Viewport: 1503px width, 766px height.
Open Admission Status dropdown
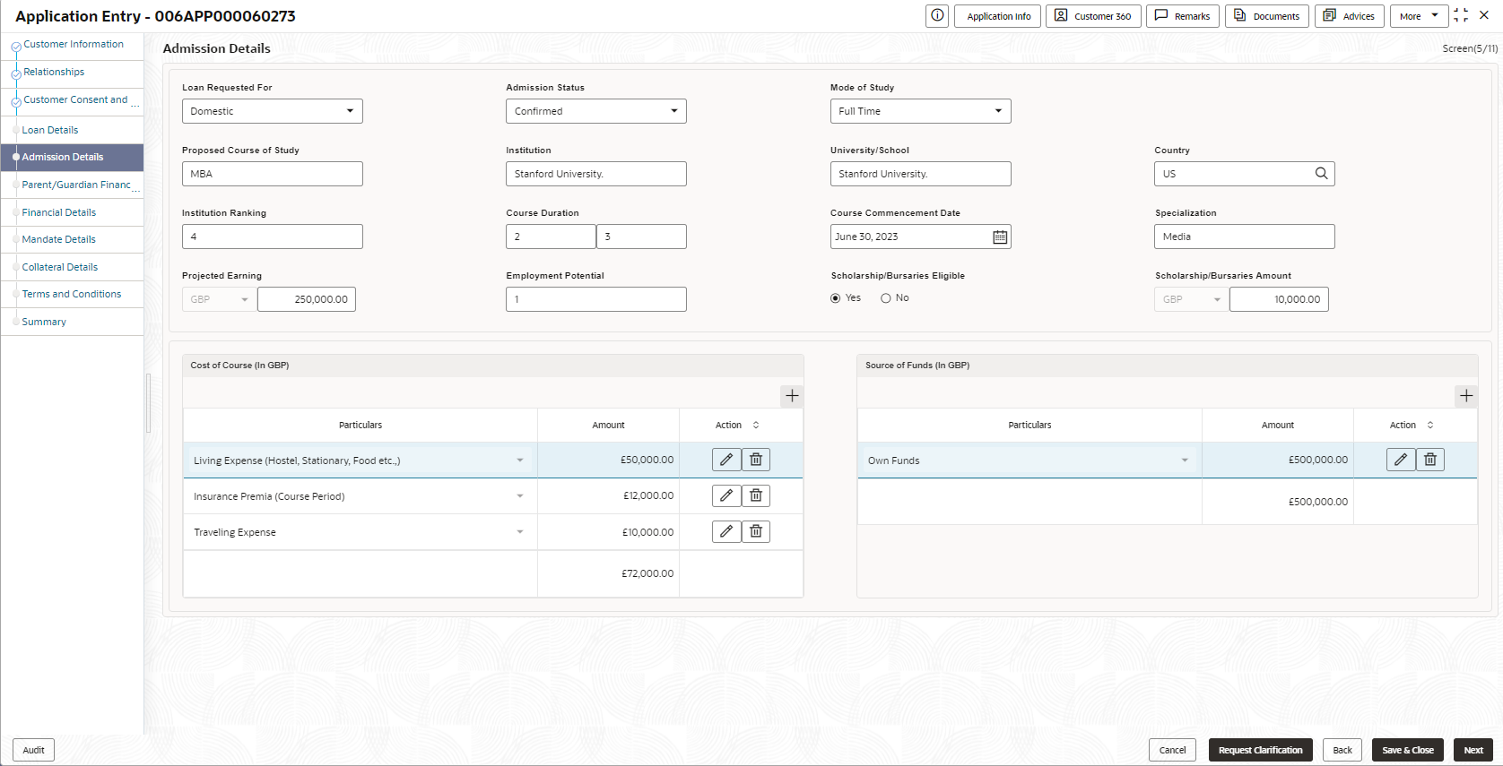pyautogui.click(x=596, y=111)
